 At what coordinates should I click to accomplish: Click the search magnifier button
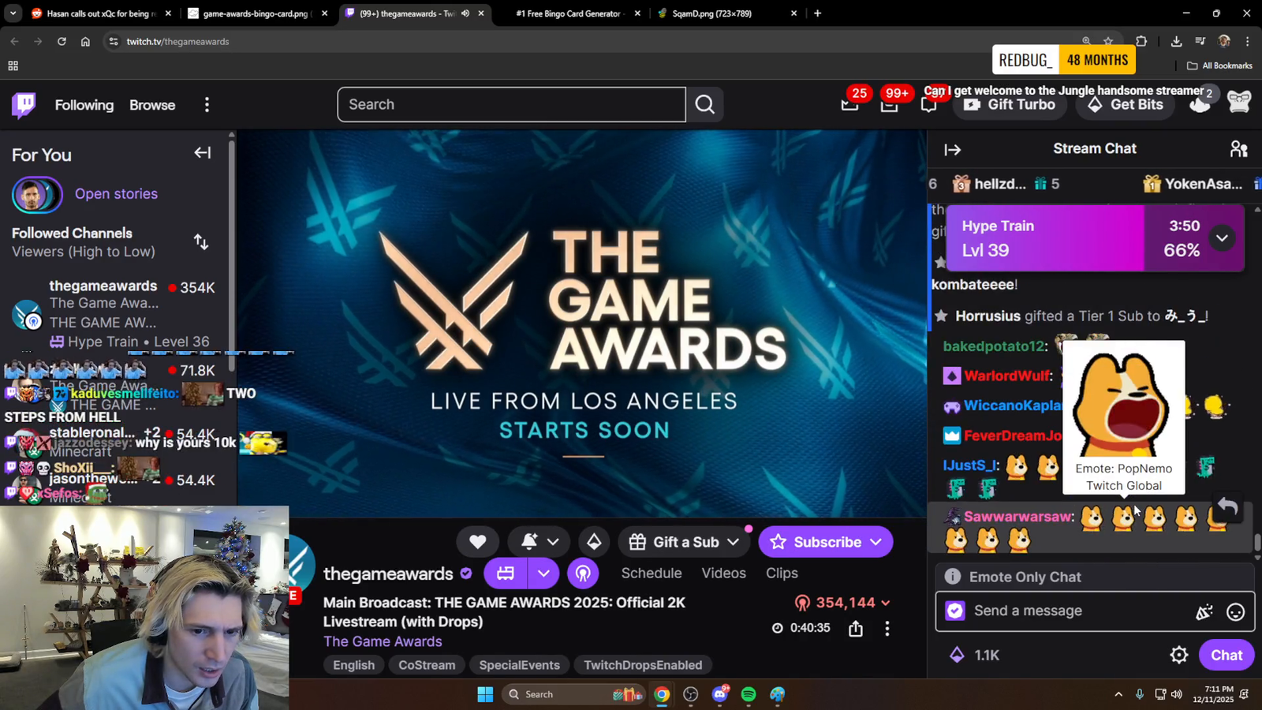[705, 104]
